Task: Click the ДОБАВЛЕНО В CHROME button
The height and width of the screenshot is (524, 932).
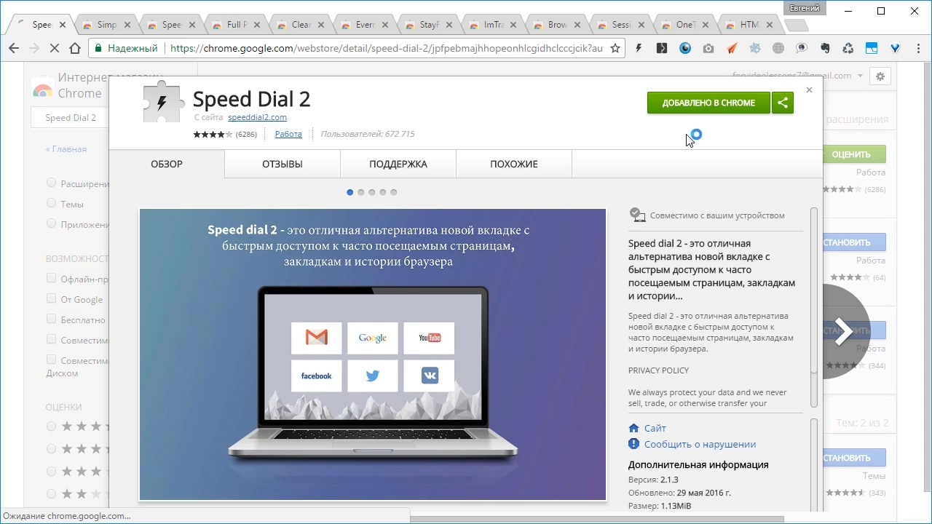Action: (708, 103)
